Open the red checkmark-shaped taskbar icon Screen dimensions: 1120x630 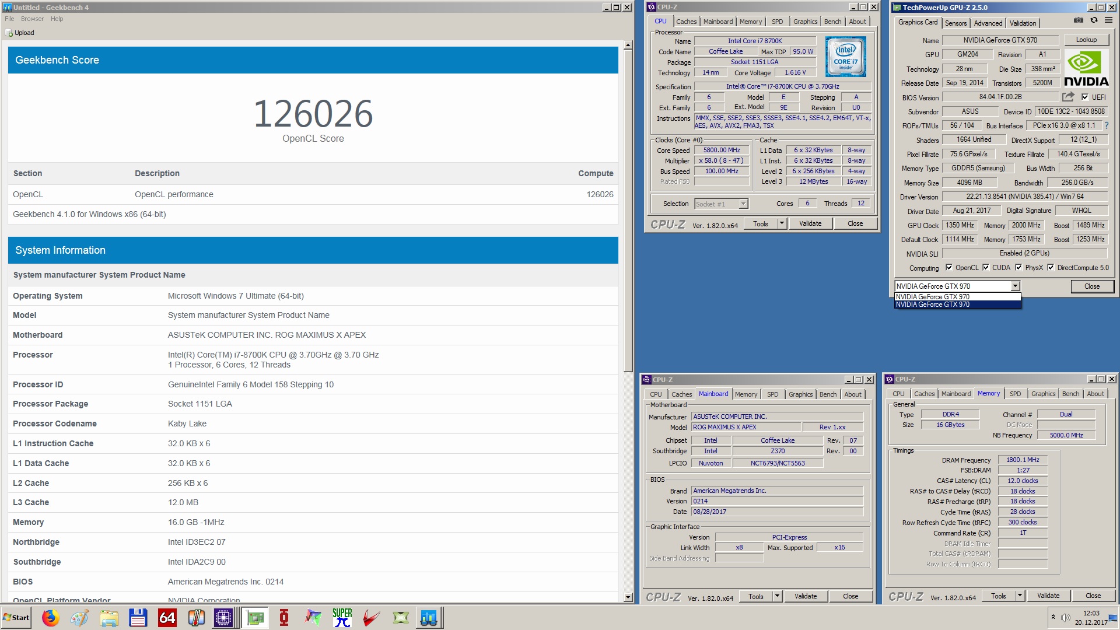tap(372, 618)
